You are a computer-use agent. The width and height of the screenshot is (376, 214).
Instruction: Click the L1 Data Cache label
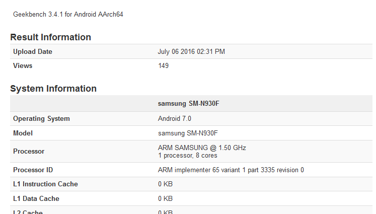[x=36, y=199]
